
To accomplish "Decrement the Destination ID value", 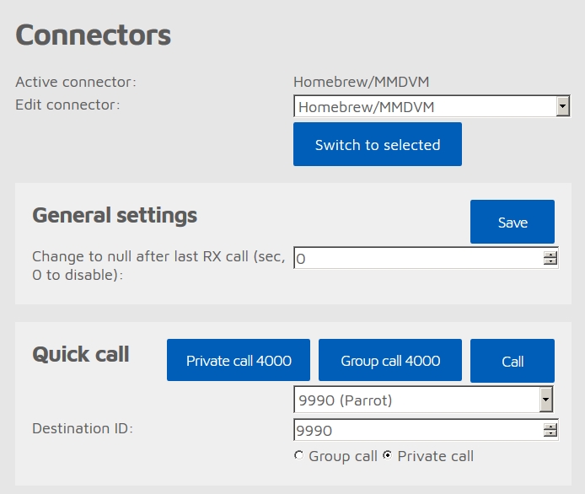I will pyautogui.click(x=550, y=433).
